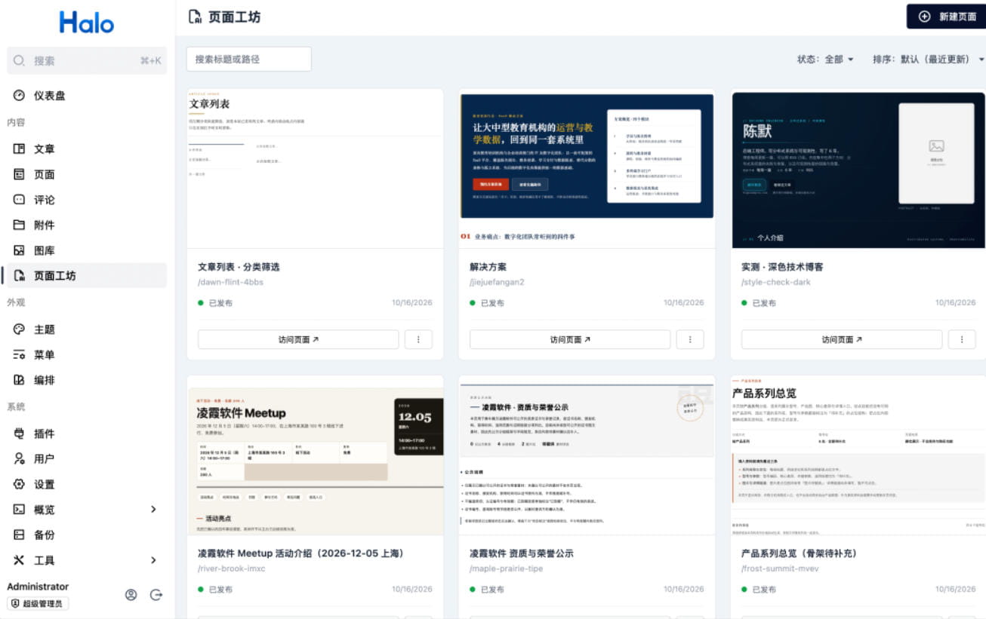This screenshot has height=619, width=986.
Task: Open the 陈默 dark blog preview thumbnail
Action: (858, 169)
